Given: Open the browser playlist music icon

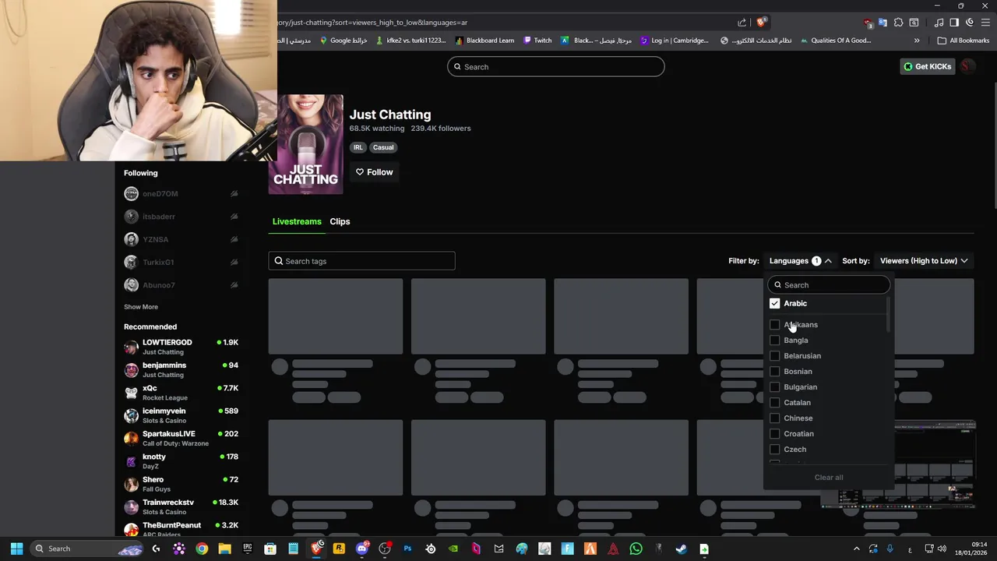Looking at the screenshot, I should (939, 23).
